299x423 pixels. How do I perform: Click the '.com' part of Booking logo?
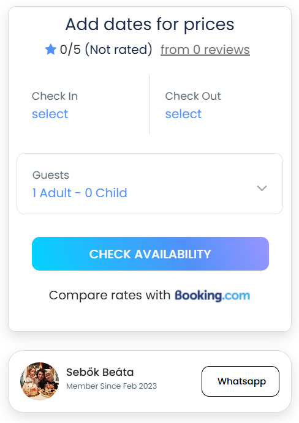(x=236, y=296)
